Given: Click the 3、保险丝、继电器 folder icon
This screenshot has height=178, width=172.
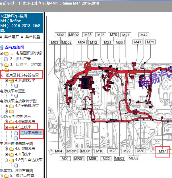Looking at the screenshot, I should [x=6, y=65].
